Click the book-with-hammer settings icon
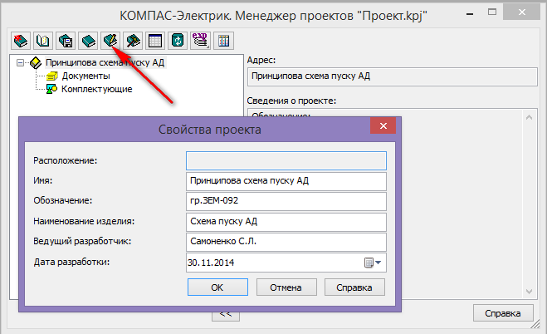This screenshot has height=334, width=547. point(133,41)
